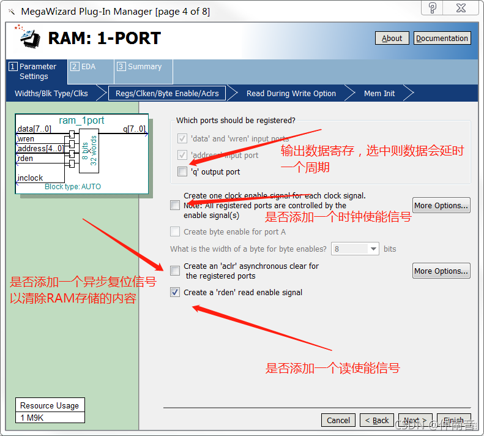Viewport: 484px width, 436px height.
Task: Click the Finish button
Action: coord(454,420)
